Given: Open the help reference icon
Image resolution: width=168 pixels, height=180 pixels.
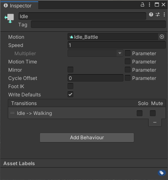Looking at the screenshot, I should [151, 14].
